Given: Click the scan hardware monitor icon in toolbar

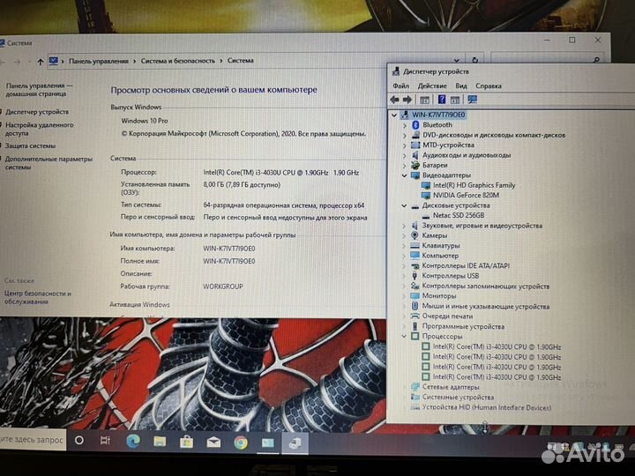Looking at the screenshot, I should pyautogui.click(x=472, y=100).
